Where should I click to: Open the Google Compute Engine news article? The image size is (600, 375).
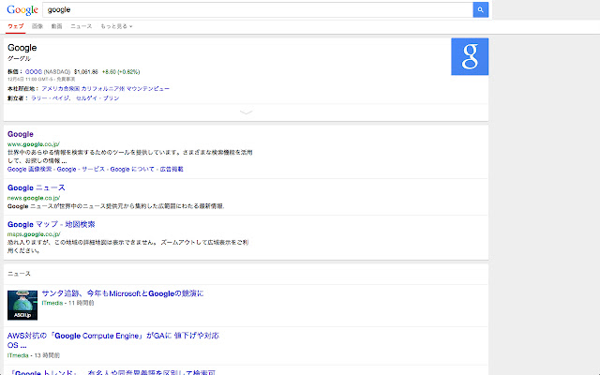tap(113, 340)
